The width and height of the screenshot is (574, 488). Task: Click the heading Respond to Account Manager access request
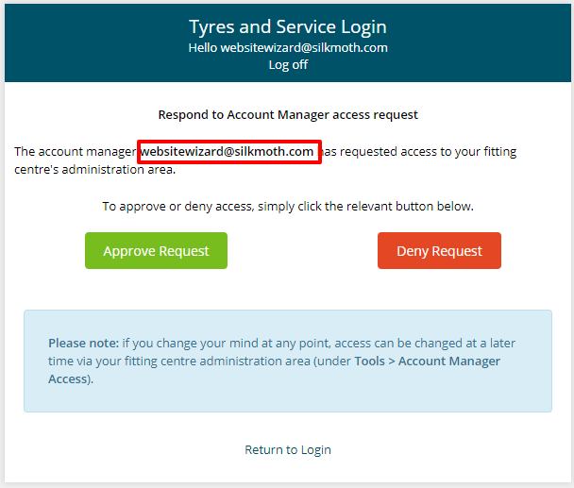[x=288, y=115]
